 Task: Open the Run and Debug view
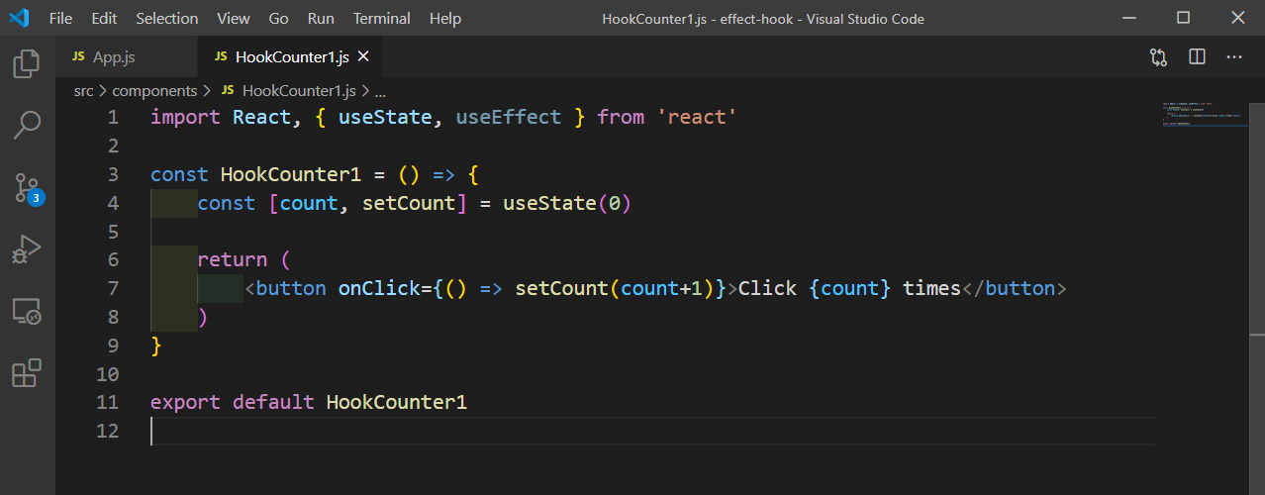[27, 249]
